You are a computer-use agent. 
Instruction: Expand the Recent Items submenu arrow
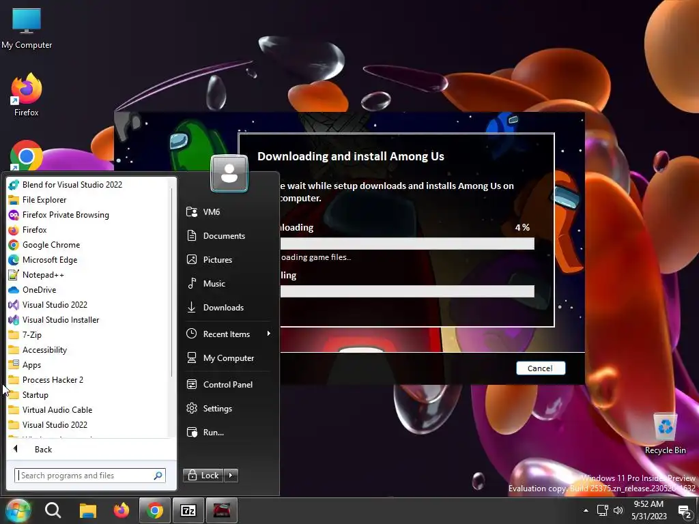click(268, 334)
